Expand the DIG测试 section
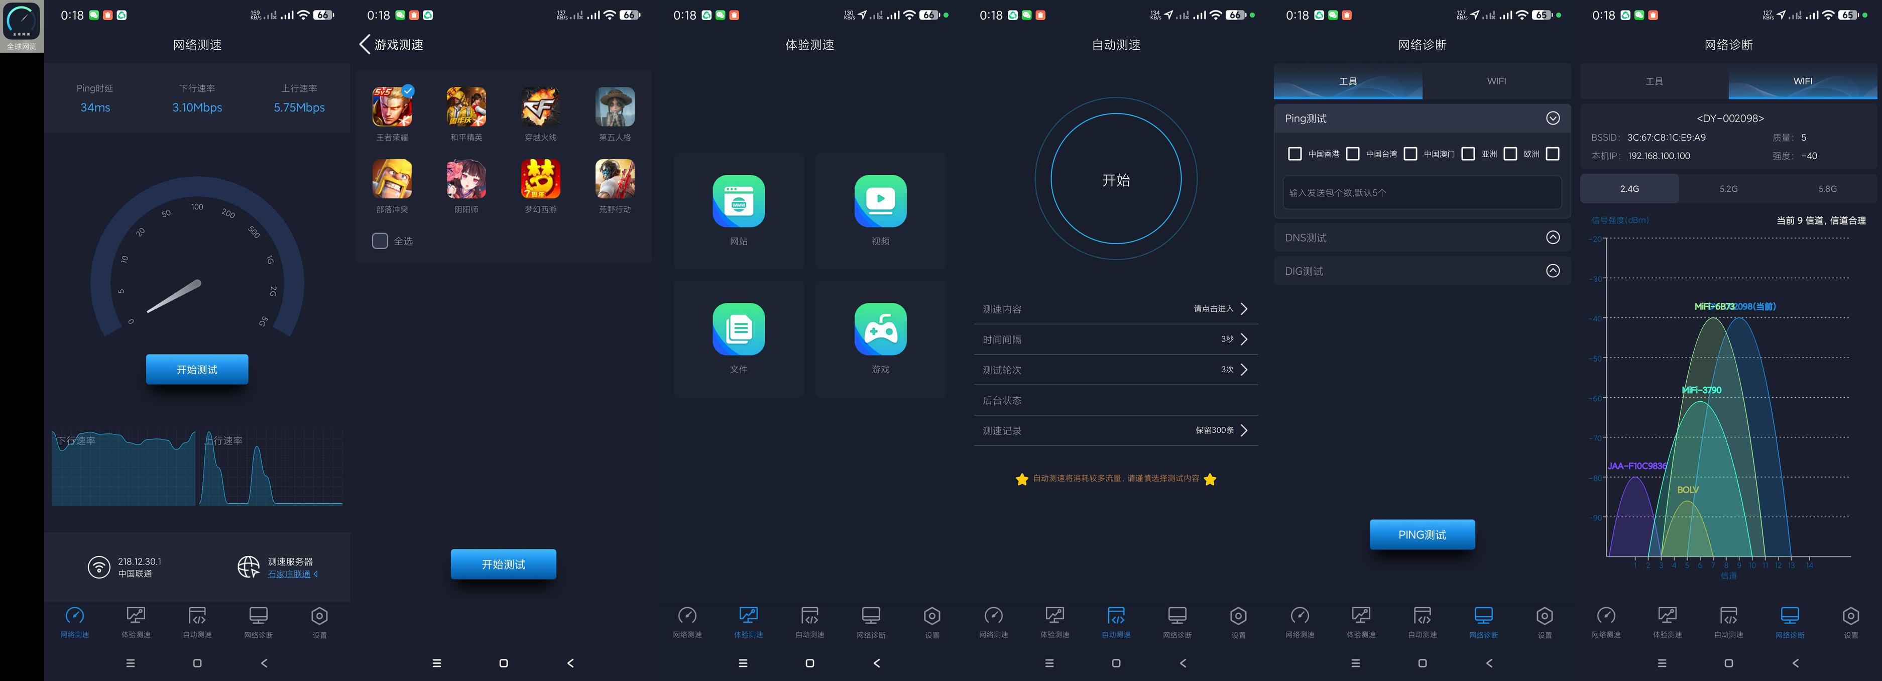This screenshot has width=1882, height=681. pyautogui.click(x=1553, y=271)
